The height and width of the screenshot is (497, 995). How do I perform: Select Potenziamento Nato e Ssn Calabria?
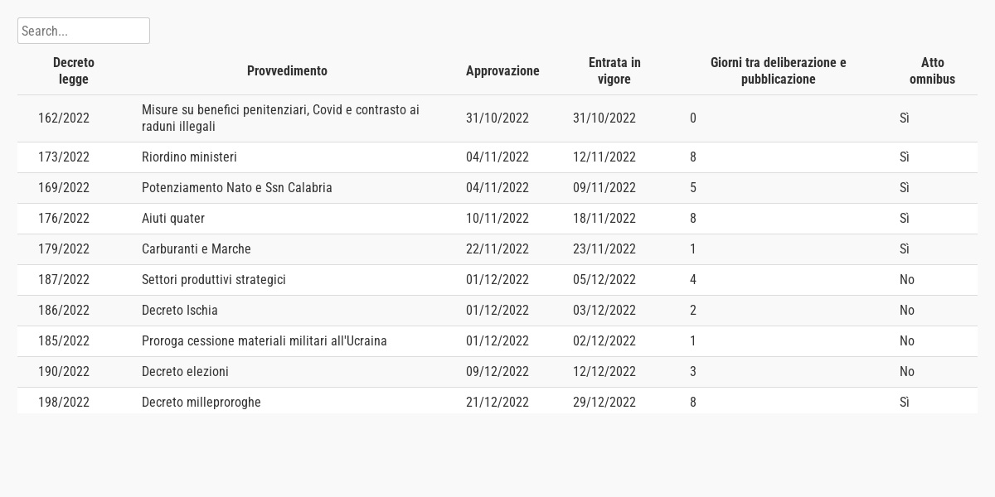(236, 188)
